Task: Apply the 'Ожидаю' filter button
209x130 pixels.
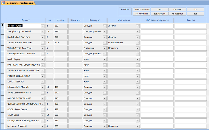Action: pyautogui.click(x=177, y=9)
